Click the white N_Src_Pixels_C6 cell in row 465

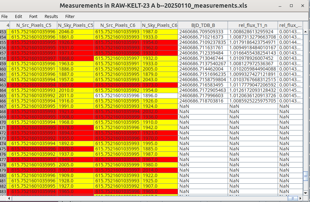117,96
